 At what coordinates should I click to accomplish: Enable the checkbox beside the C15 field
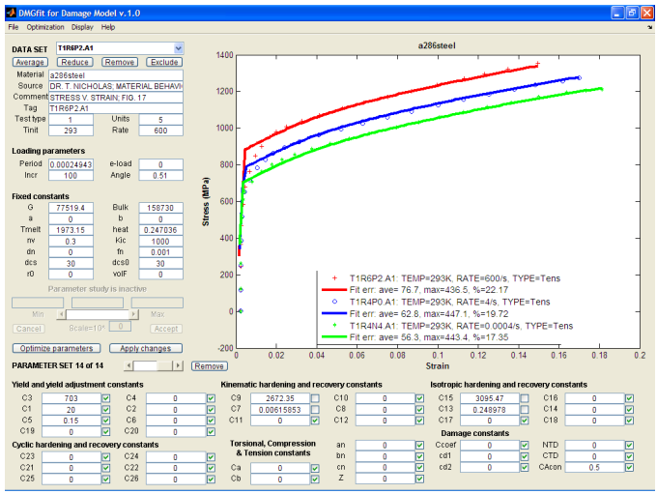tap(524, 397)
